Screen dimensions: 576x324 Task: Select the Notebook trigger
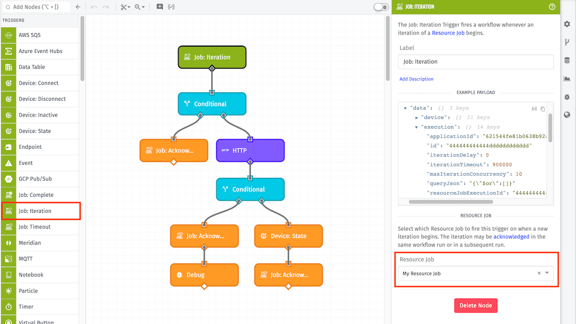coord(39,275)
